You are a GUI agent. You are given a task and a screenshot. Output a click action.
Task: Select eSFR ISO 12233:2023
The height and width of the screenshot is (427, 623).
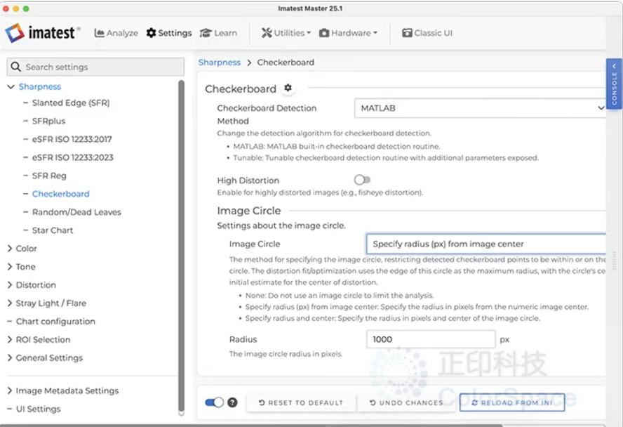coord(73,157)
